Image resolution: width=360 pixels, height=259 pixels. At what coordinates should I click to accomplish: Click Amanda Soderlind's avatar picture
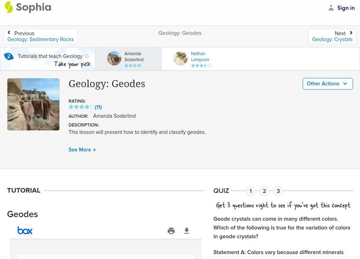[114, 58]
